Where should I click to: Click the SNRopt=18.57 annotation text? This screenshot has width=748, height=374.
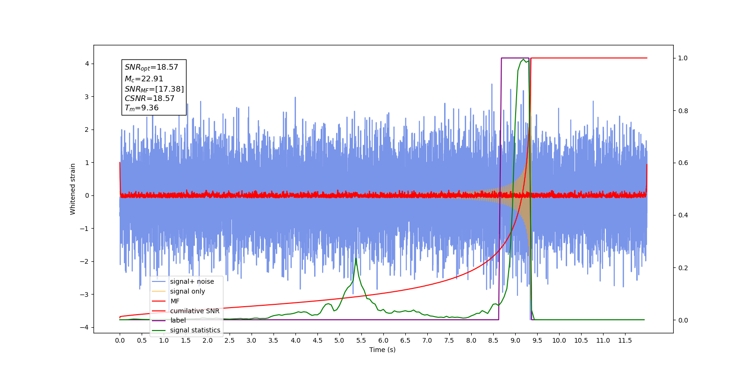pyautogui.click(x=151, y=67)
